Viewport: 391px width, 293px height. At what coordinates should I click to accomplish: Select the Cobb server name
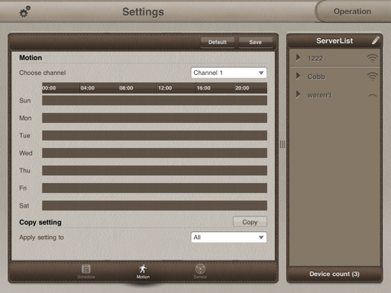[316, 77]
